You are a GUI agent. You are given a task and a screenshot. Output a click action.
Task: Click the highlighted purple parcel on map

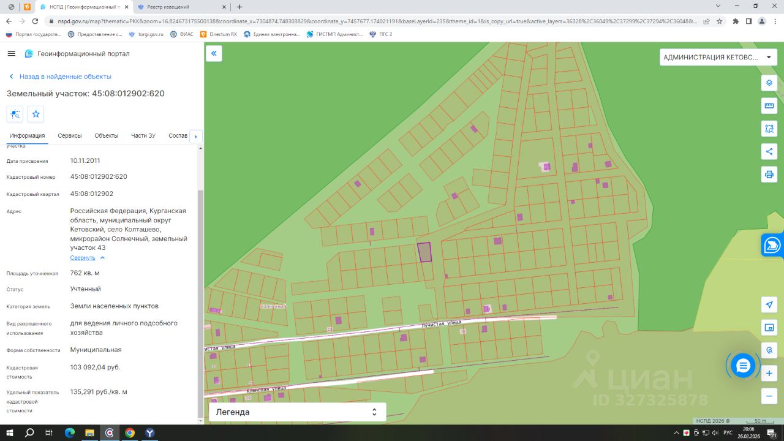click(424, 252)
